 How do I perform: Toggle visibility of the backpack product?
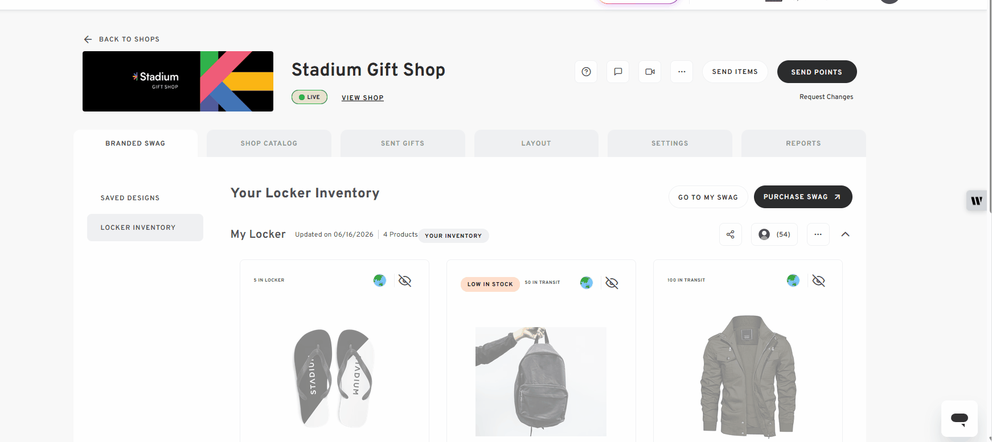tap(612, 283)
